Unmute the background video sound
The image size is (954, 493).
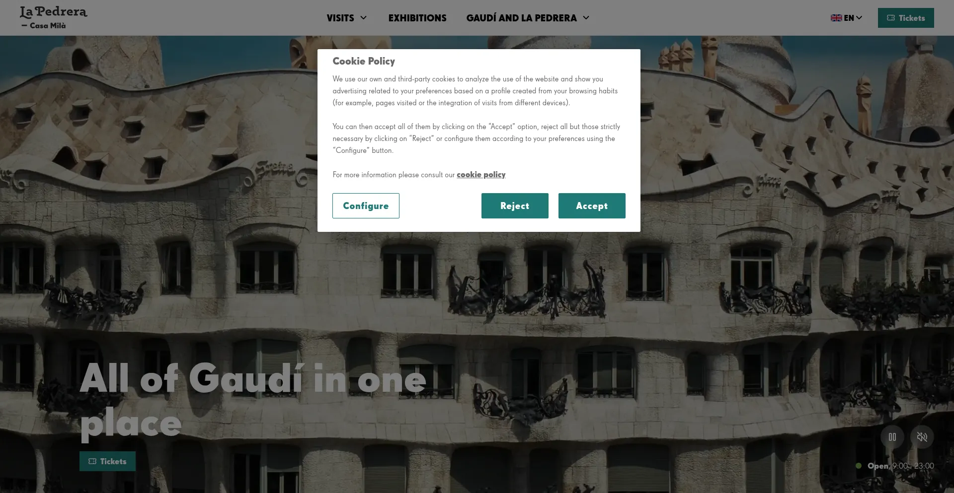click(922, 437)
